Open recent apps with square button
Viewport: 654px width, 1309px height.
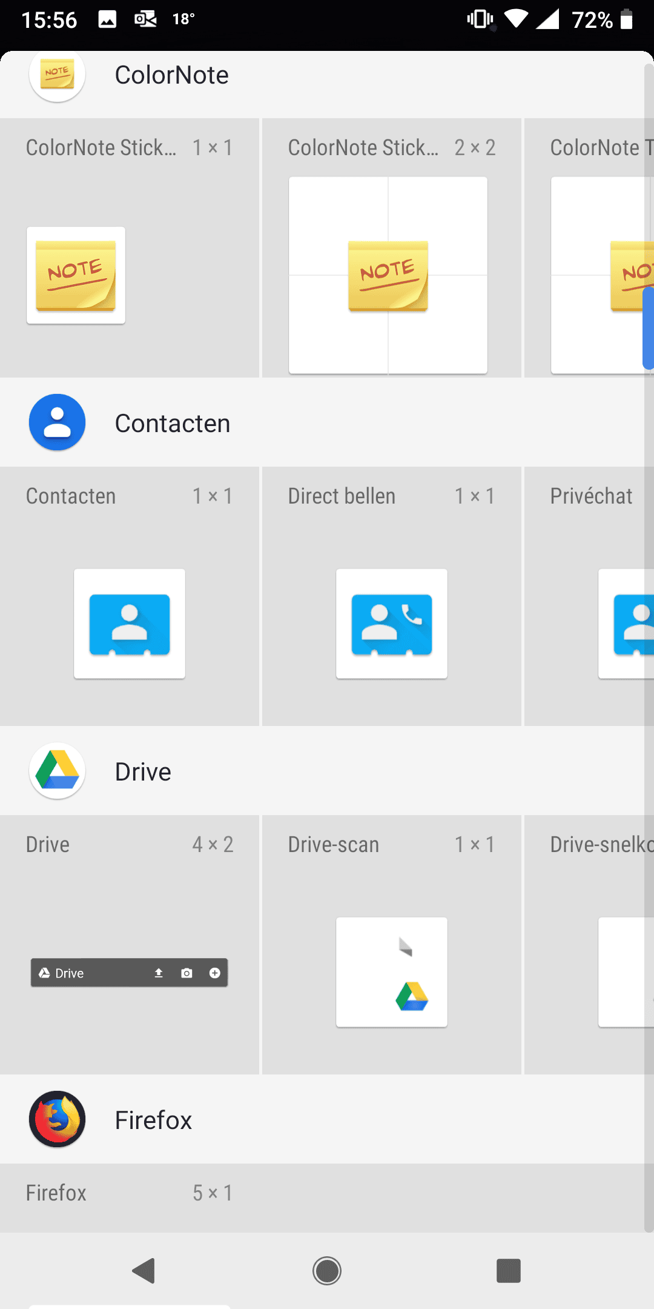click(x=508, y=1271)
